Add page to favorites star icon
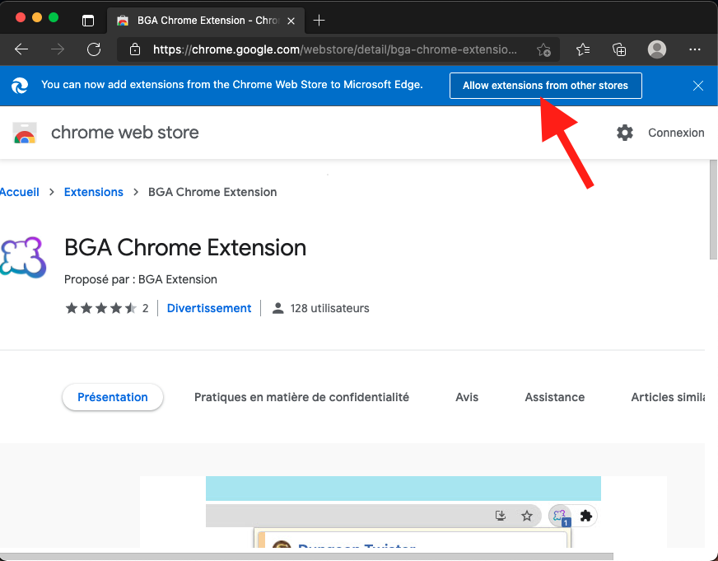 pyautogui.click(x=543, y=49)
